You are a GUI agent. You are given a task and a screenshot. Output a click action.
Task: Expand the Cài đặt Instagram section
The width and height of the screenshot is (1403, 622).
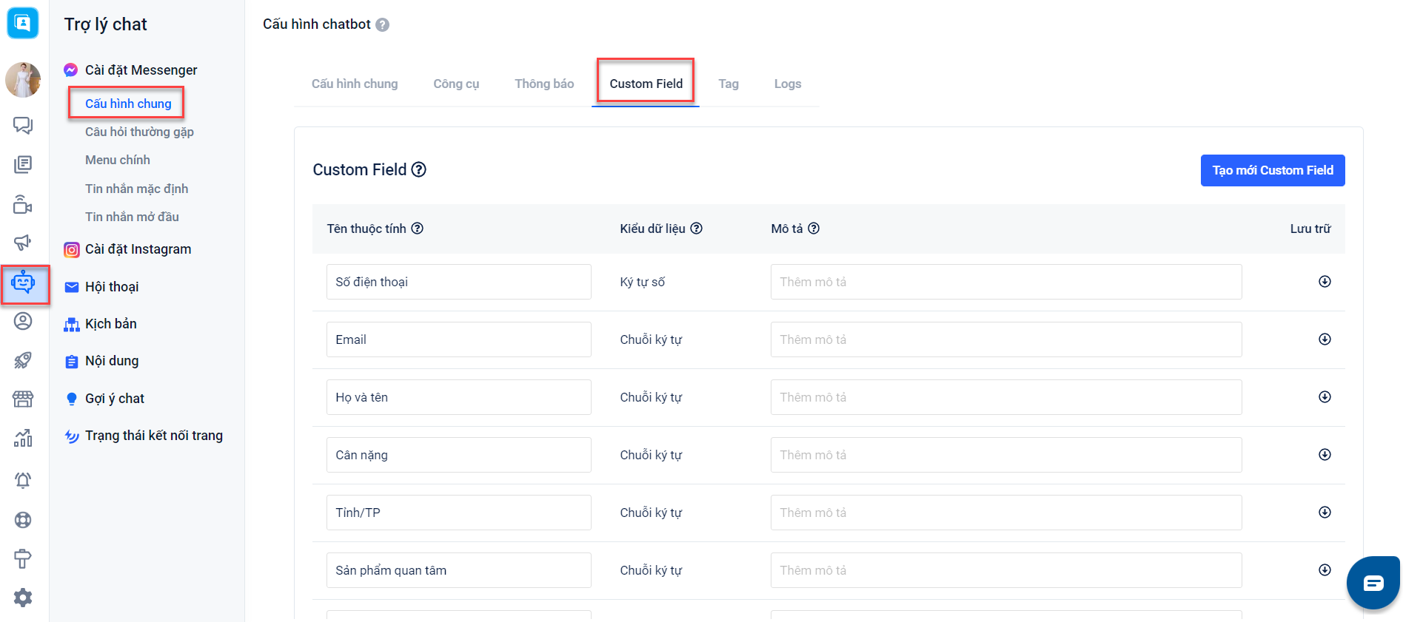(138, 249)
